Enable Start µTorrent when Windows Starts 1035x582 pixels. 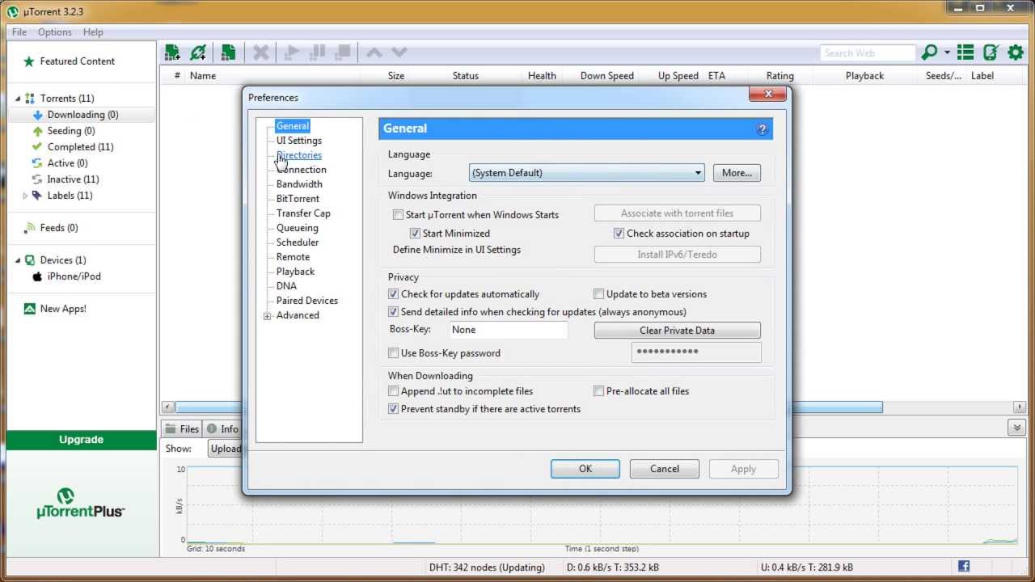[x=398, y=215]
